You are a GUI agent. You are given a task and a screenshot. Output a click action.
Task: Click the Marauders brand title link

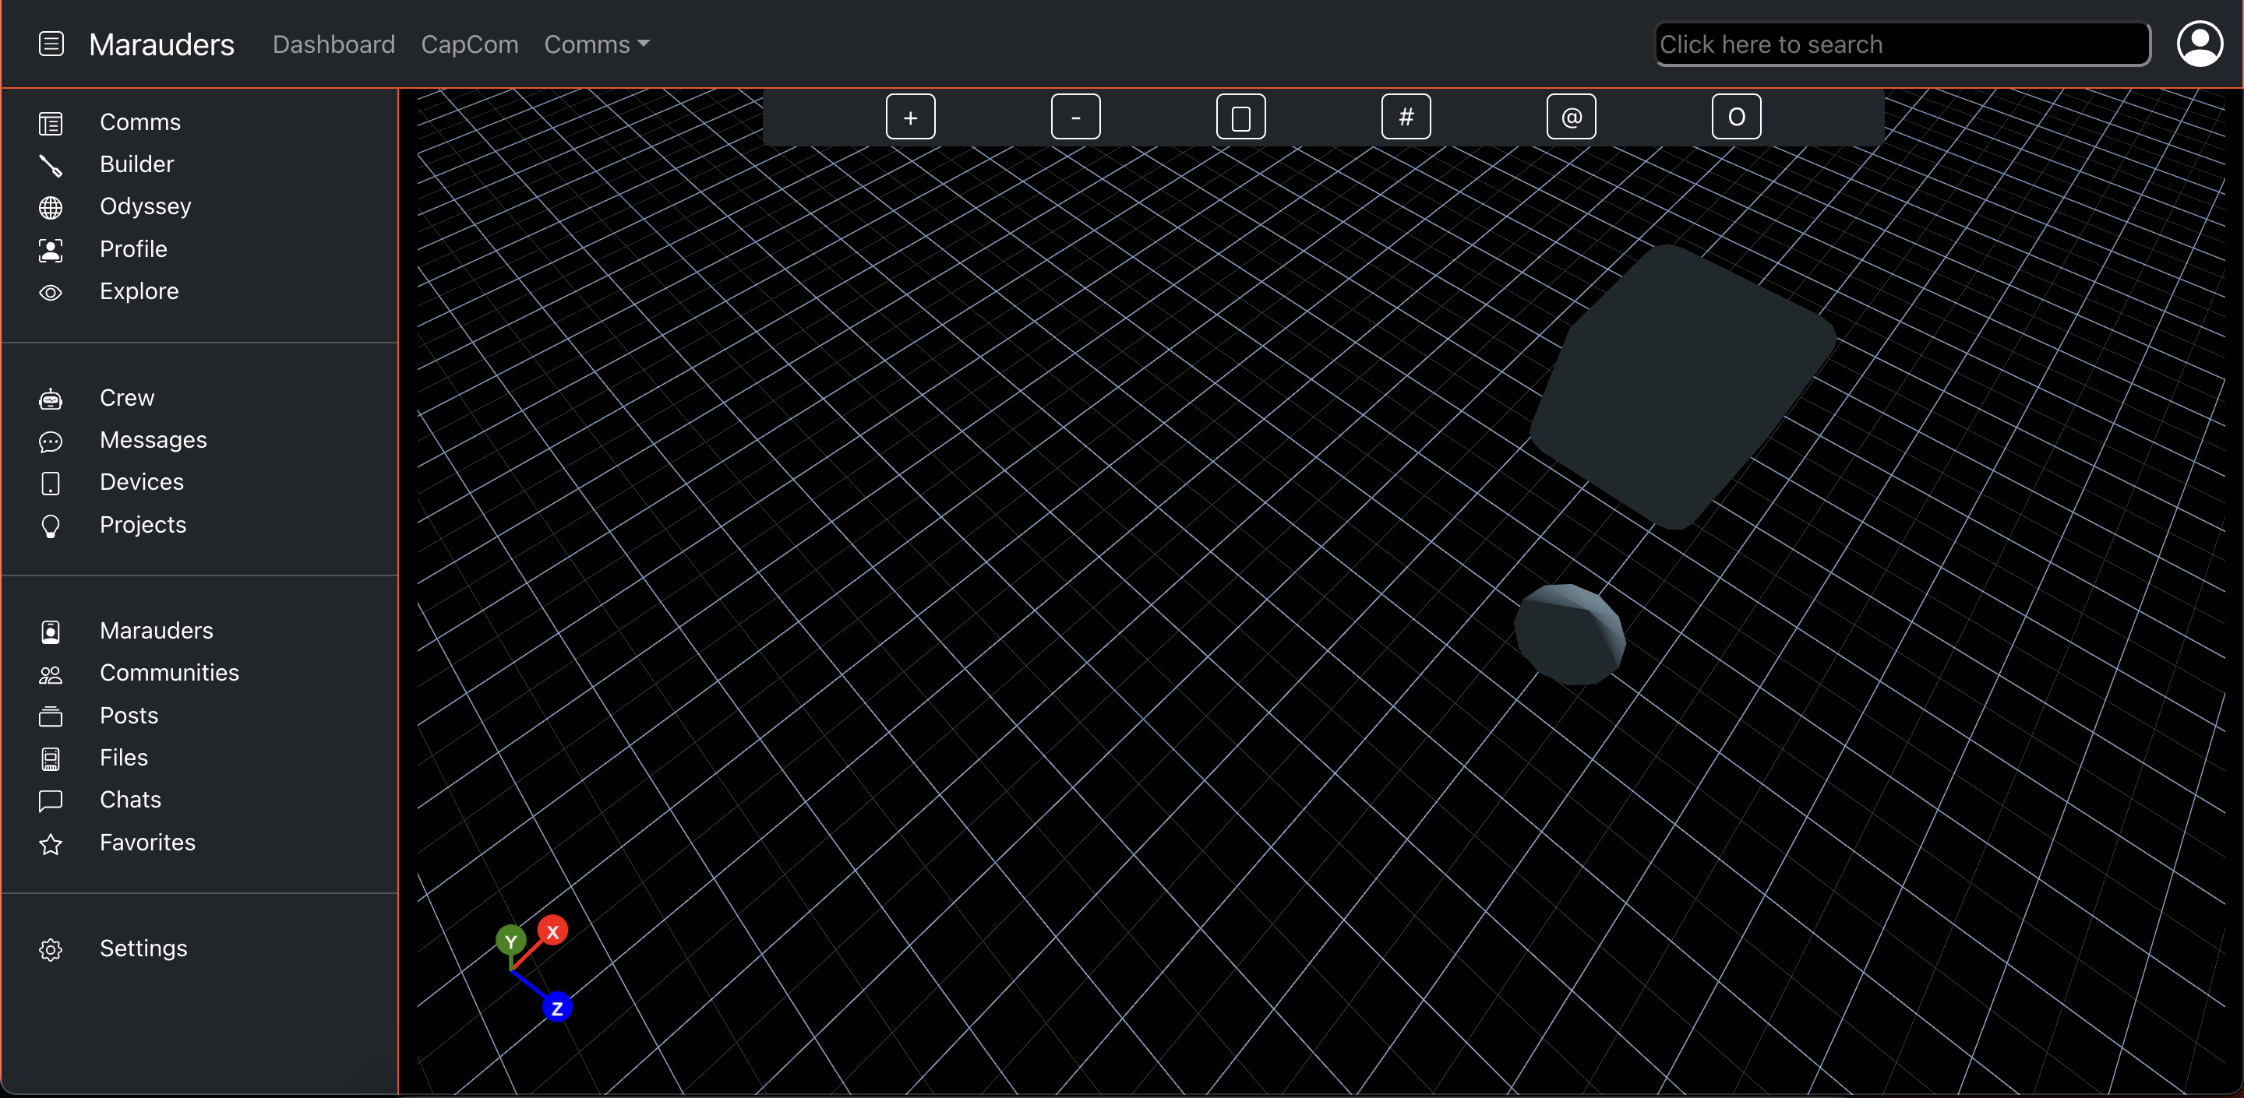161,44
